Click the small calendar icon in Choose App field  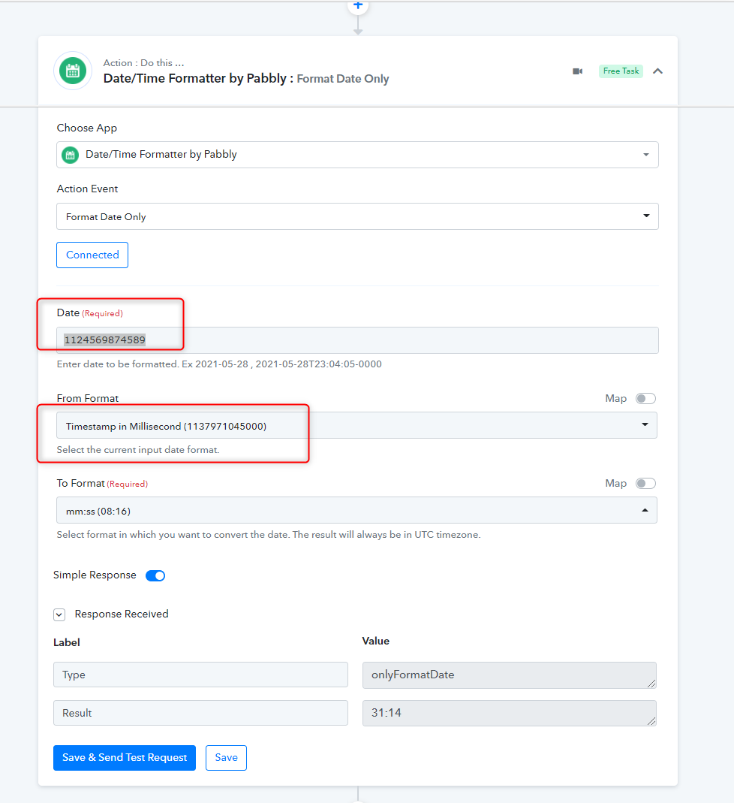71,155
